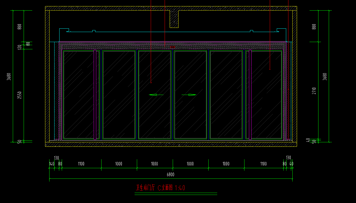Click the right-pointing door opening arrow
The width and height of the screenshot is (356, 203).
[x=189, y=95]
